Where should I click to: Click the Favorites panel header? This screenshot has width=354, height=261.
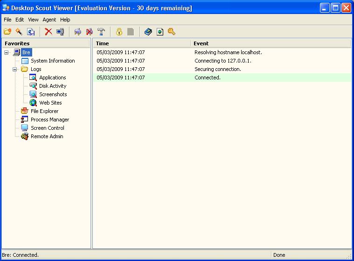[x=46, y=43]
